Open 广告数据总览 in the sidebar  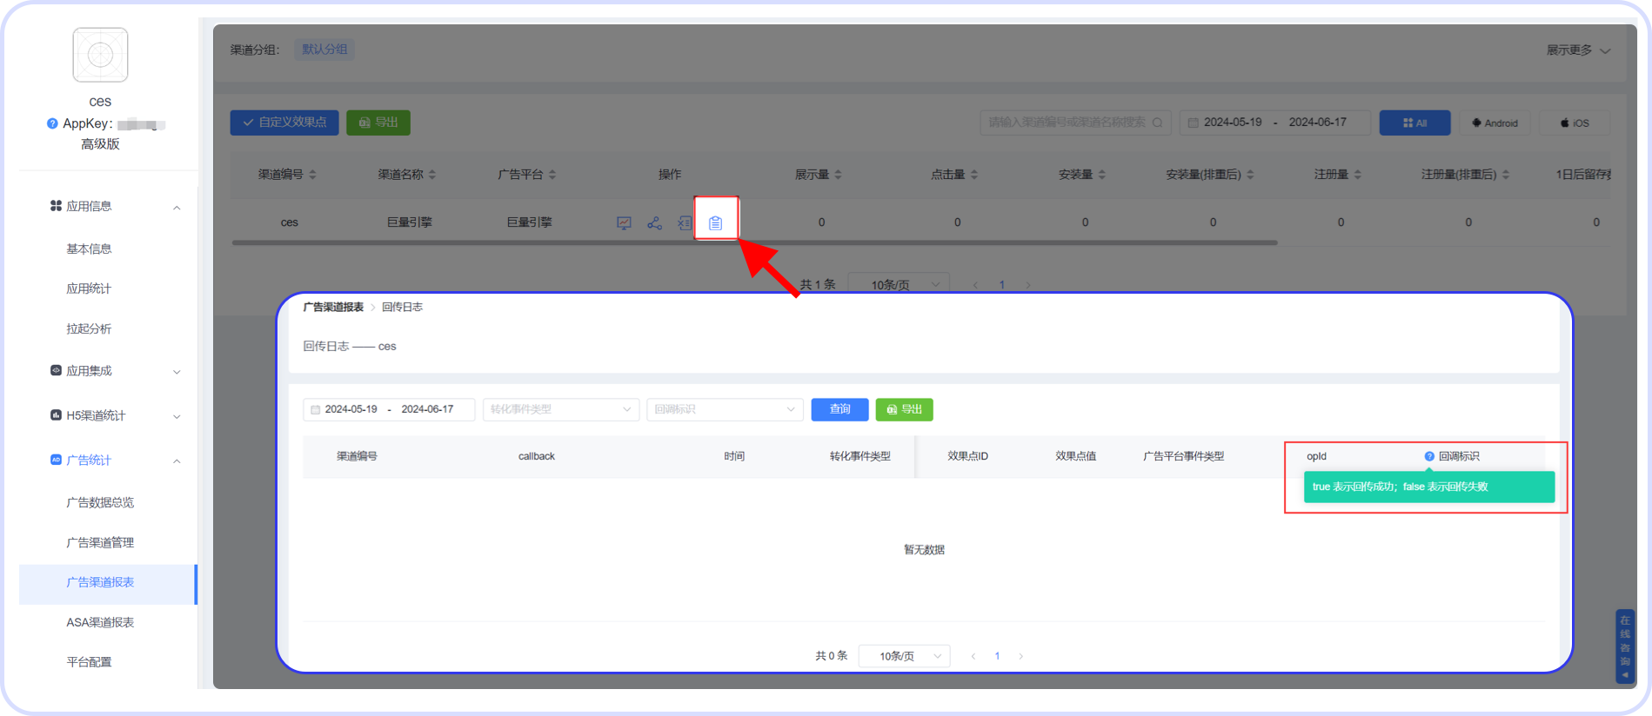click(100, 502)
